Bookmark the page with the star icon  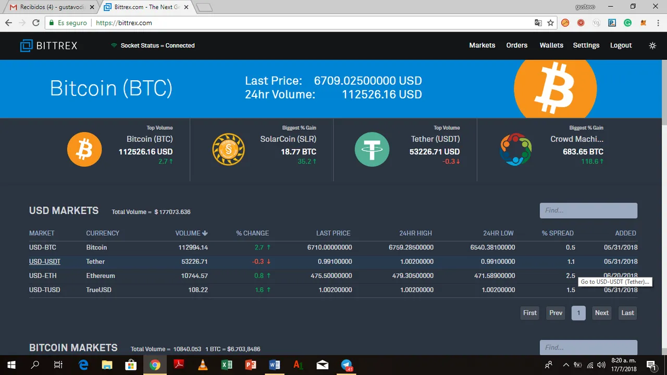pyautogui.click(x=551, y=23)
